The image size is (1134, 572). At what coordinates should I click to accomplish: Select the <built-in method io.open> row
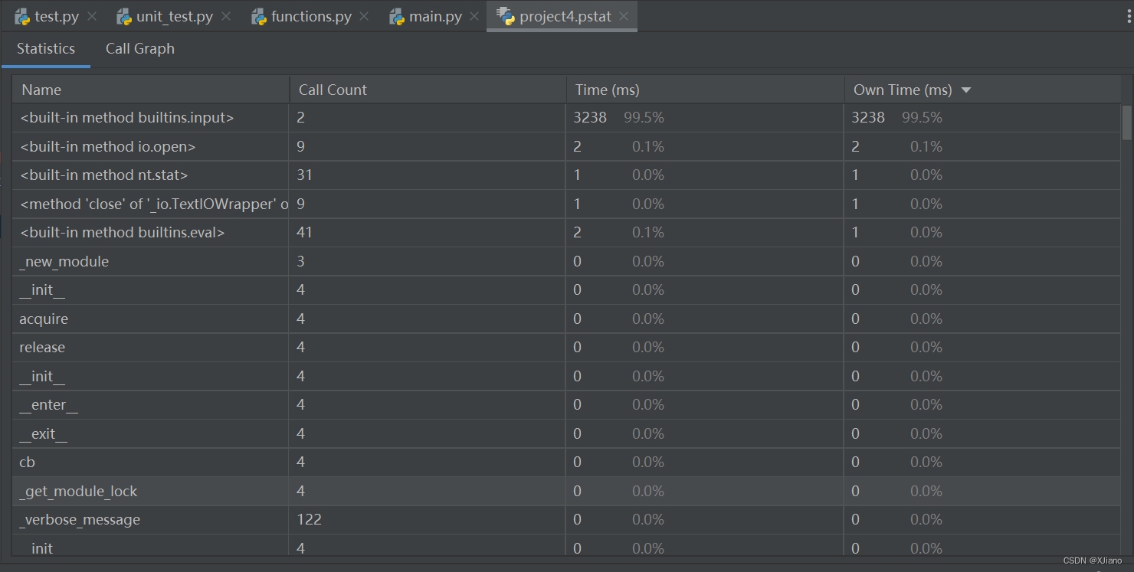click(566, 146)
